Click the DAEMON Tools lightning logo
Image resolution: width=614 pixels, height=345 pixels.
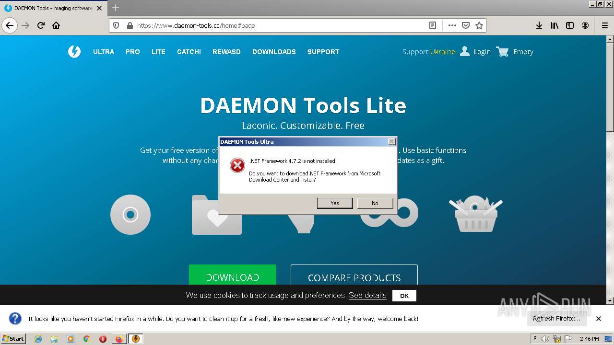(x=74, y=52)
